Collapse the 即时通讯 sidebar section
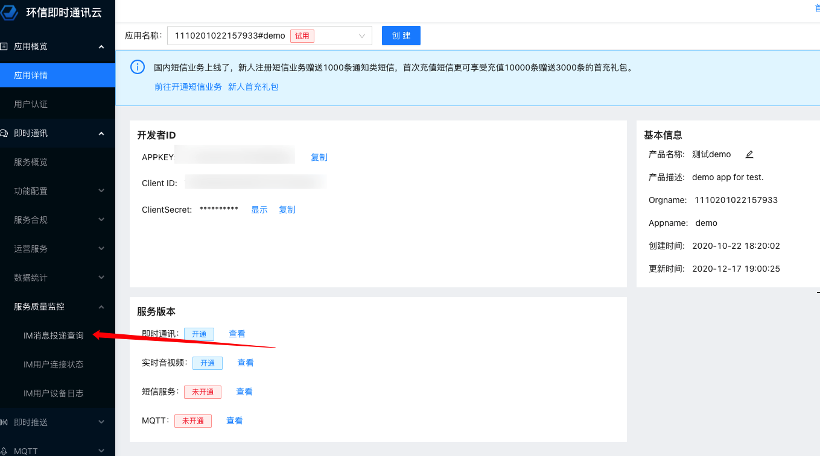This screenshot has width=820, height=456. (x=101, y=133)
